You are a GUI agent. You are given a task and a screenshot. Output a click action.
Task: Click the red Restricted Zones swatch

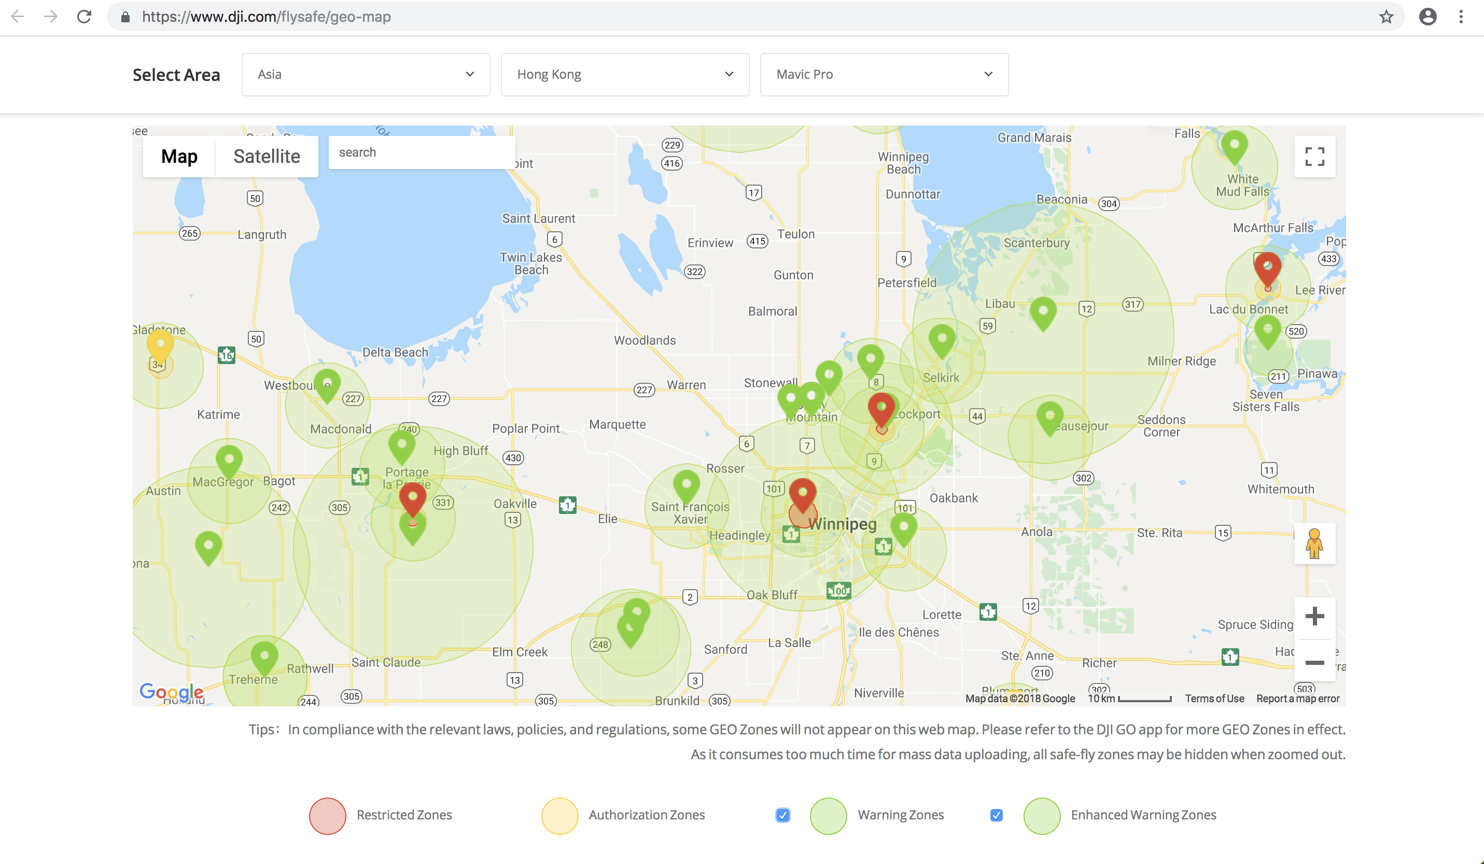(327, 816)
